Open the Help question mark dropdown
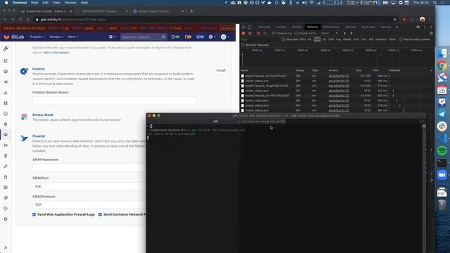450x253 pixels. pos(212,37)
